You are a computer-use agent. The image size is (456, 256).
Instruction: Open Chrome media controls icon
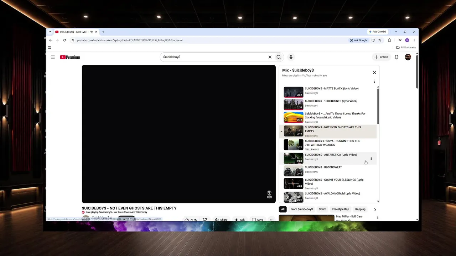(x=400, y=40)
